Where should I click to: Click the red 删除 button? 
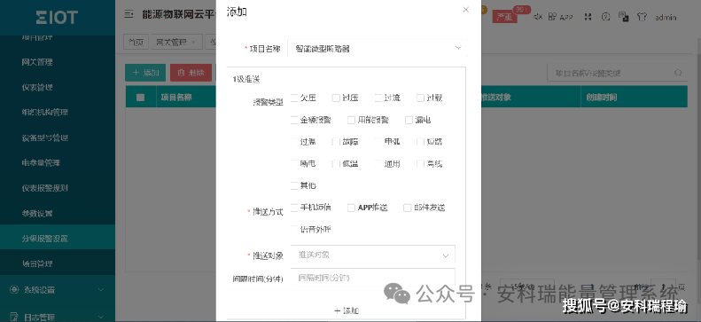point(191,73)
